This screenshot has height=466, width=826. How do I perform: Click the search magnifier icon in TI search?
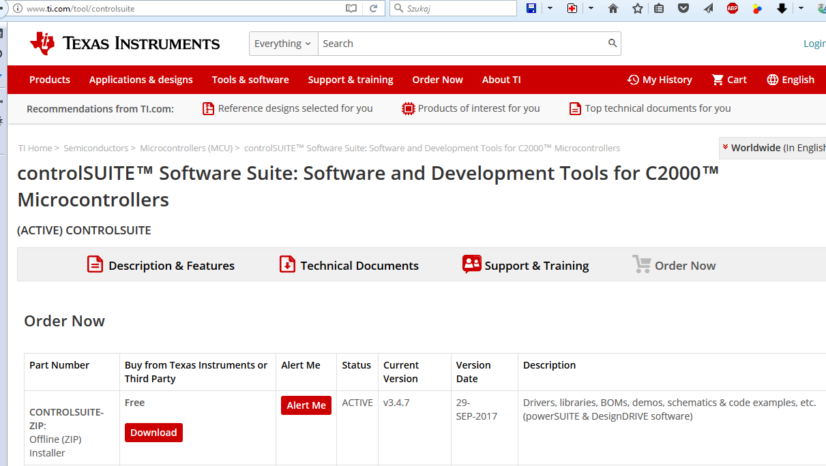tap(613, 43)
